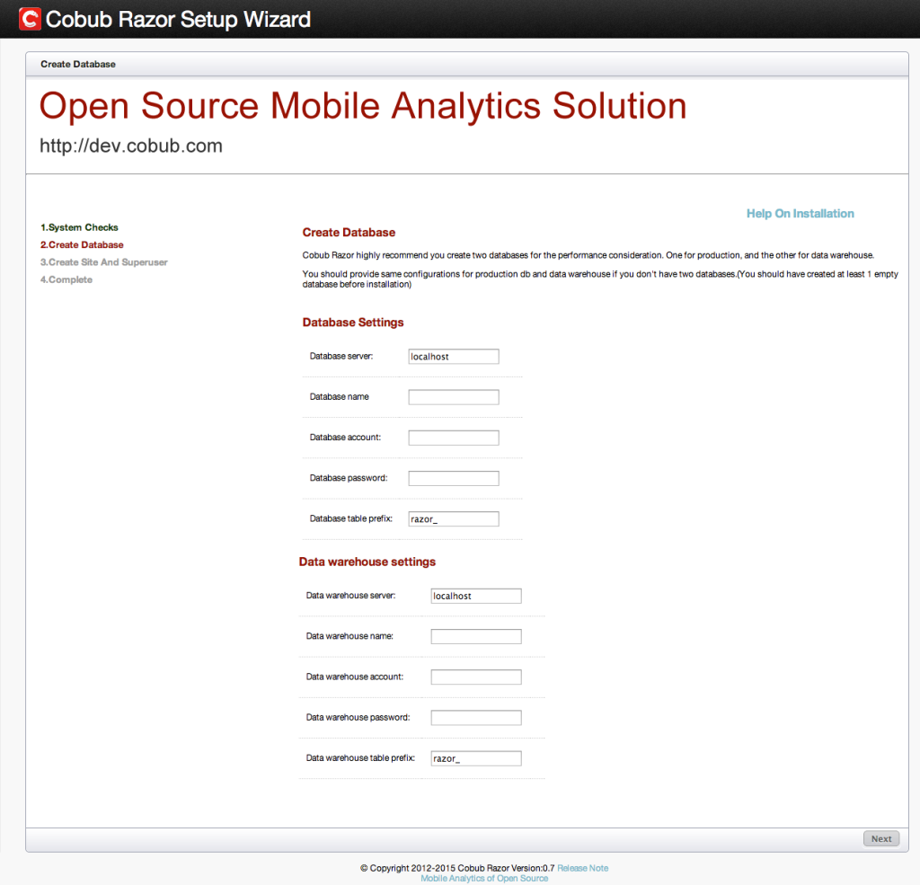Image resolution: width=920 pixels, height=885 pixels.
Task: Follow the Mobile Analytics of Open Source link
Action: (x=484, y=879)
